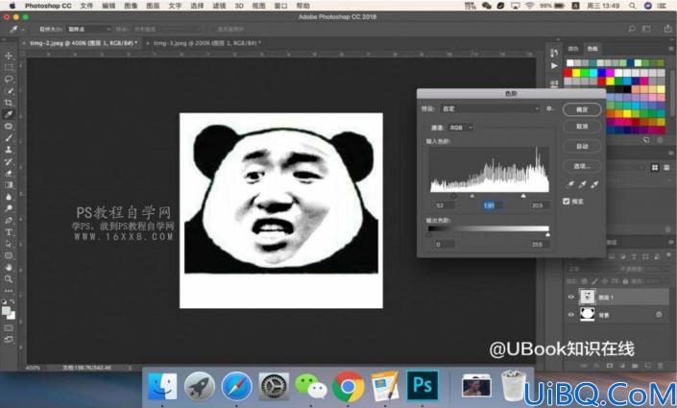Click the Spotlight search icon in menu bar

click(x=632, y=6)
